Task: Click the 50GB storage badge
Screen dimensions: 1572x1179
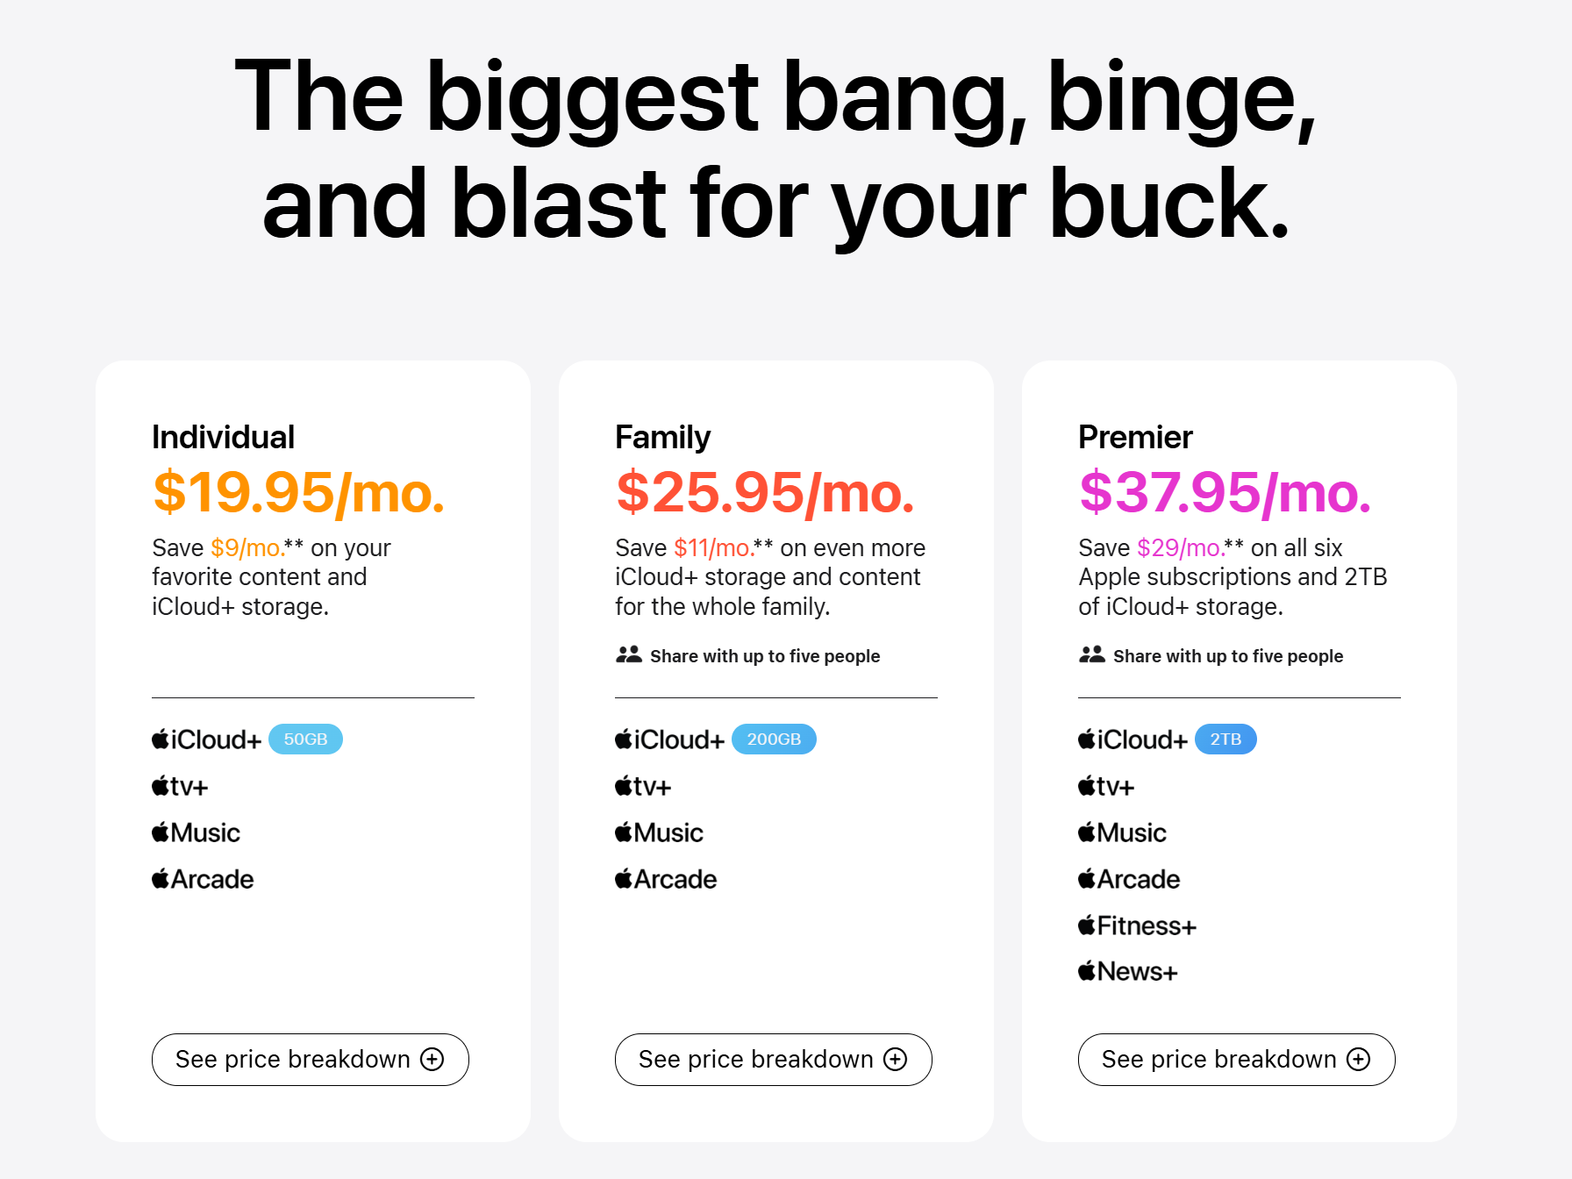Action: point(305,740)
